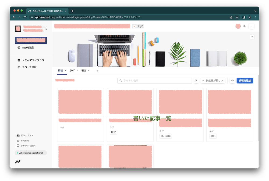The height and width of the screenshot is (181, 269).
Task: Go back using browser back arrow
Action: (14, 17)
